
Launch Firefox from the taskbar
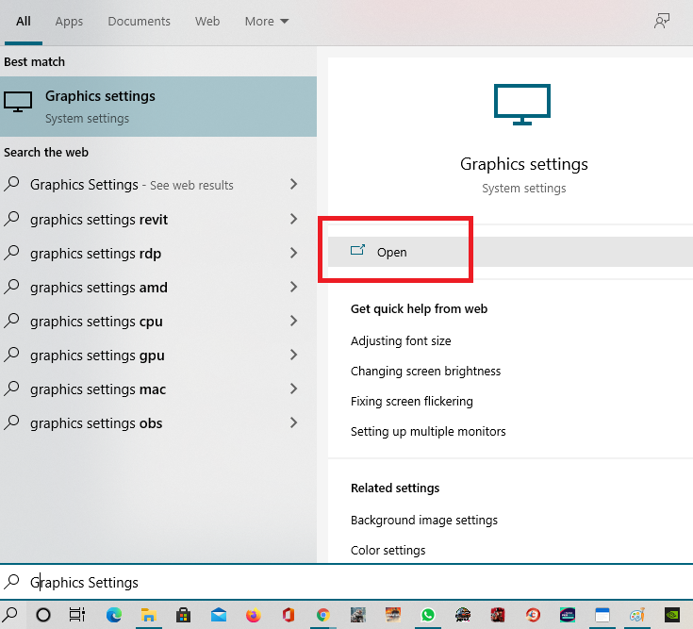[x=254, y=615]
